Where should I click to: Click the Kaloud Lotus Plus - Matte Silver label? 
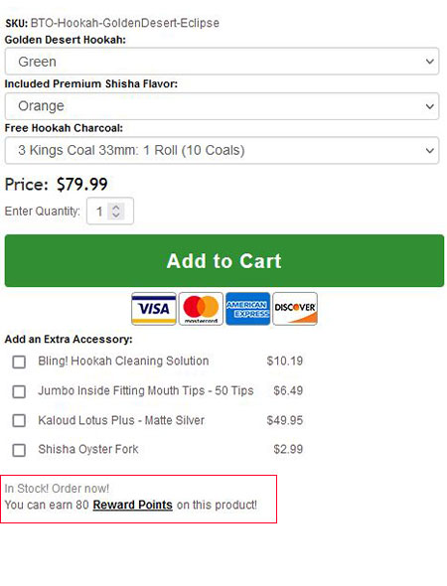(121, 420)
